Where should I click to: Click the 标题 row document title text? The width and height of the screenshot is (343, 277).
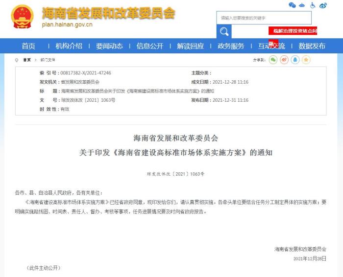pyautogui.click(x=138, y=91)
